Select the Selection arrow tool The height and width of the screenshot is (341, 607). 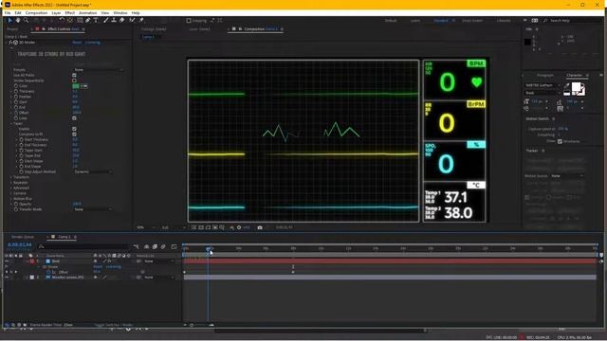(10, 20)
